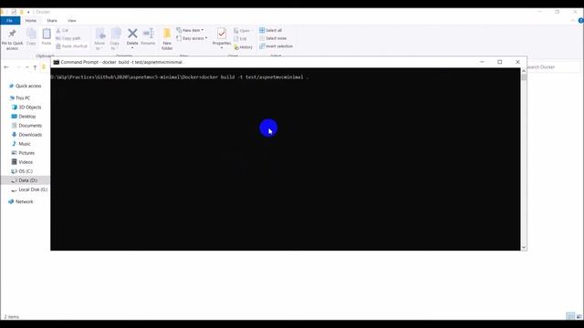Select This PC in navigation pane

[20, 98]
